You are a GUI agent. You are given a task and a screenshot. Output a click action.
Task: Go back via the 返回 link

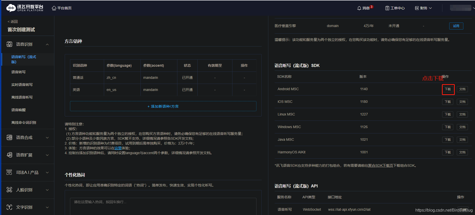[x=13, y=21]
